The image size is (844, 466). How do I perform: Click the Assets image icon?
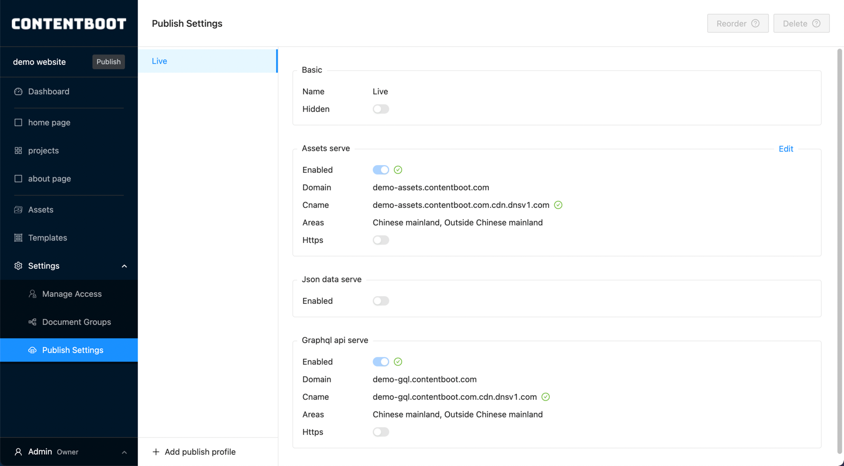[x=18, y=210]
